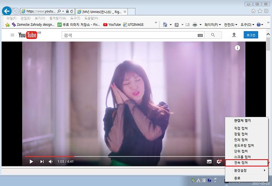Select 직접 캡쳐 menu entry
The image size is (272, 186).
coord(246,128)
